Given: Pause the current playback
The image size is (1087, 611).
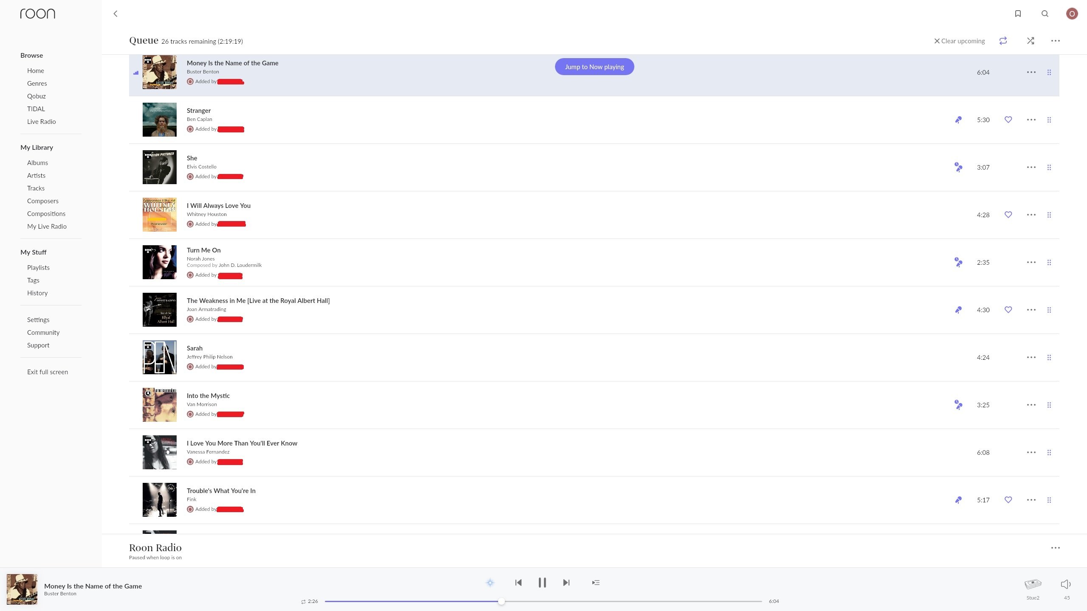Looking at the screenshot, I should pos(542,583).
